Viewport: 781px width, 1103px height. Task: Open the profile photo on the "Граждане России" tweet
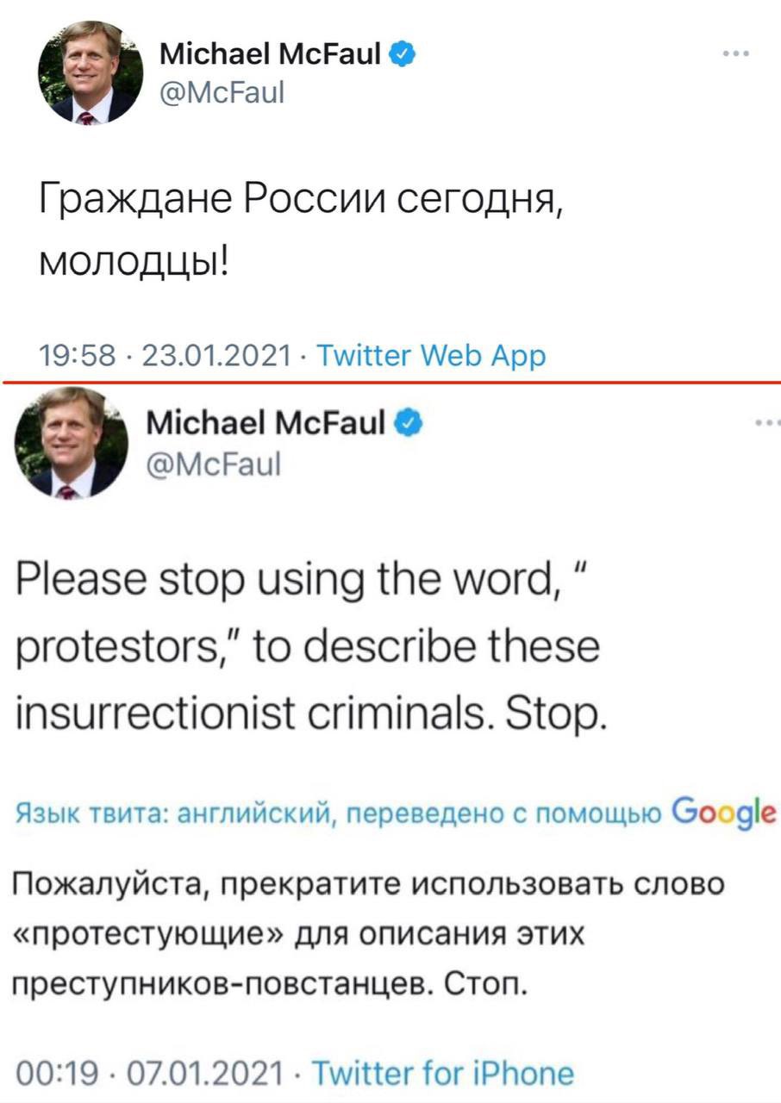(90, 72)
